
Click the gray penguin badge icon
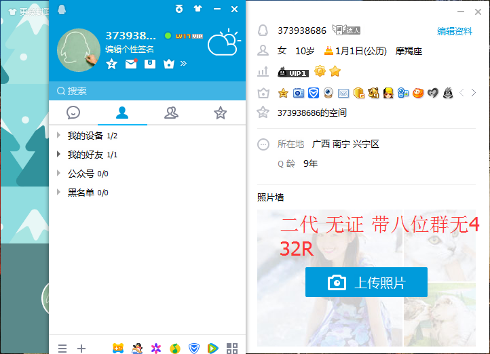[448, 93]
